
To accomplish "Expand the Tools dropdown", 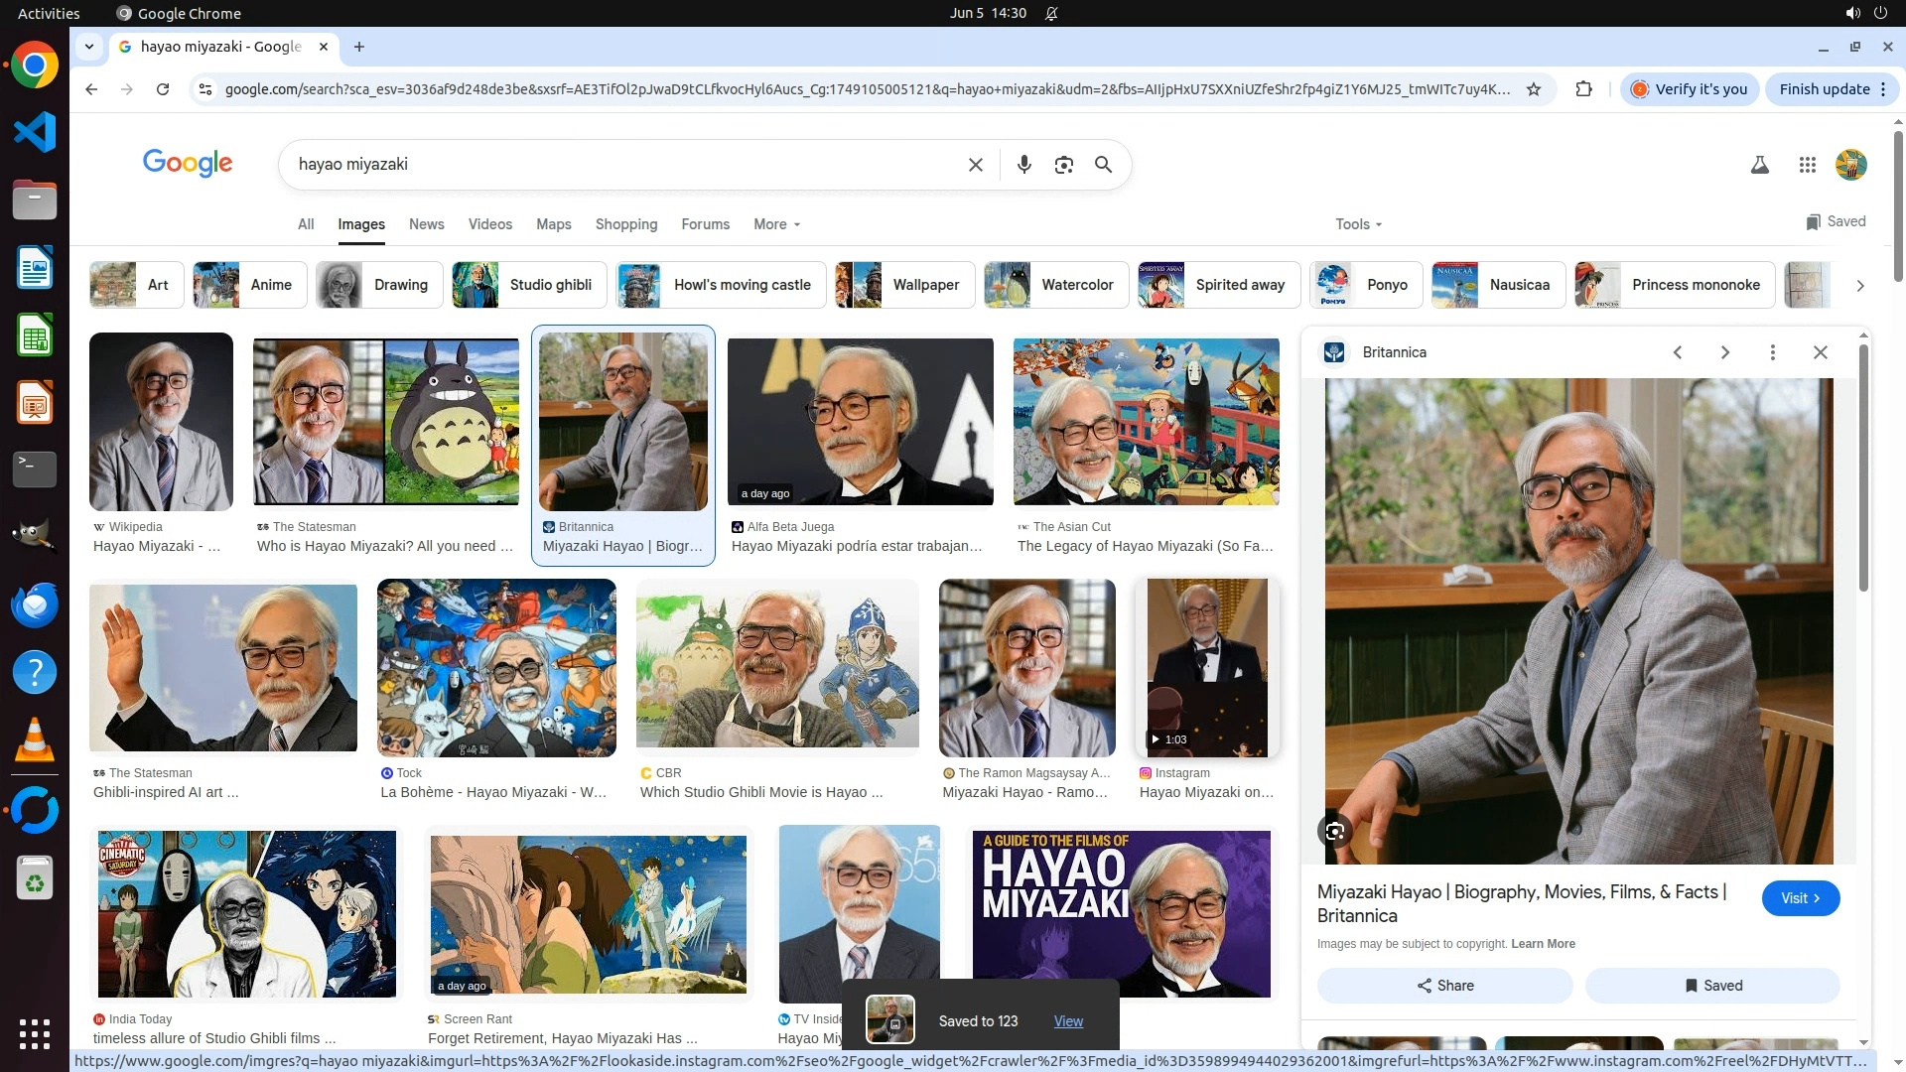I will click(1358, 224).
